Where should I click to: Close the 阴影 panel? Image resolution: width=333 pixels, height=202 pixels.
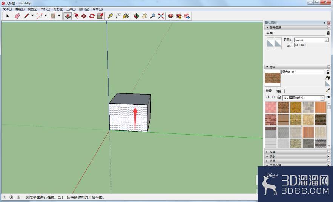(329, 156)
